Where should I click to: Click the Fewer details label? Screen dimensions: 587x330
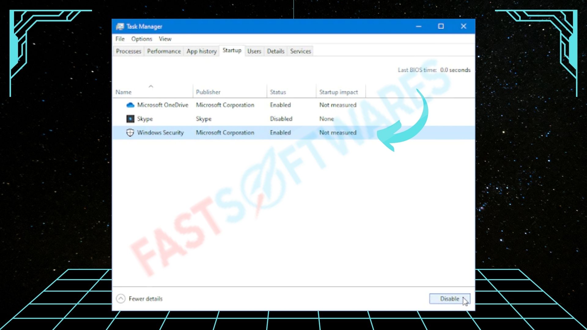(x=146, y=299)
